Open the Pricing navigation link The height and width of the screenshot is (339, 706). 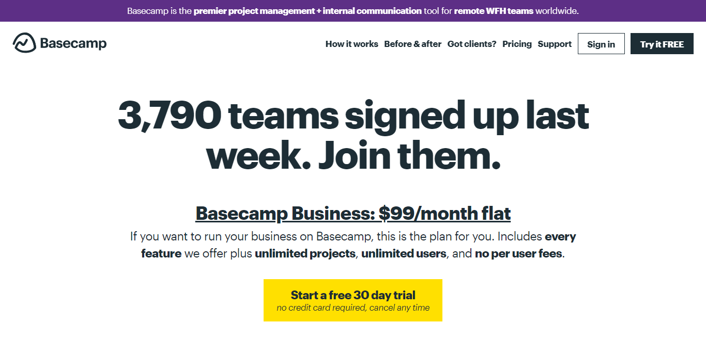pos(517,44)
